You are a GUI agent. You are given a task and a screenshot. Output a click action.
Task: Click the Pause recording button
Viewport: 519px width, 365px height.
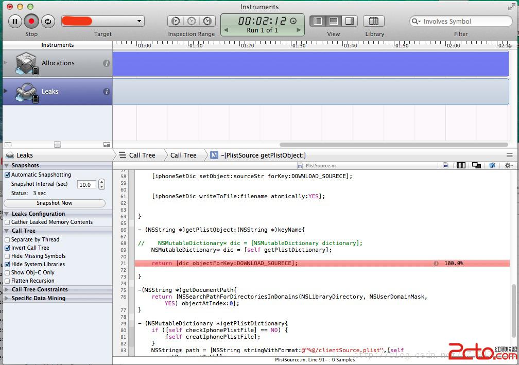coord(15,21)
